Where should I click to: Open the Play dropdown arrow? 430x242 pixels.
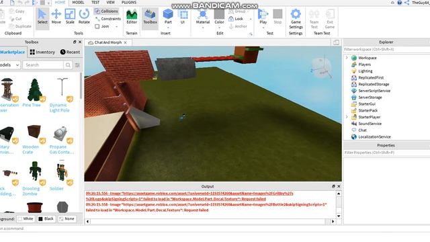coord(263,28)
